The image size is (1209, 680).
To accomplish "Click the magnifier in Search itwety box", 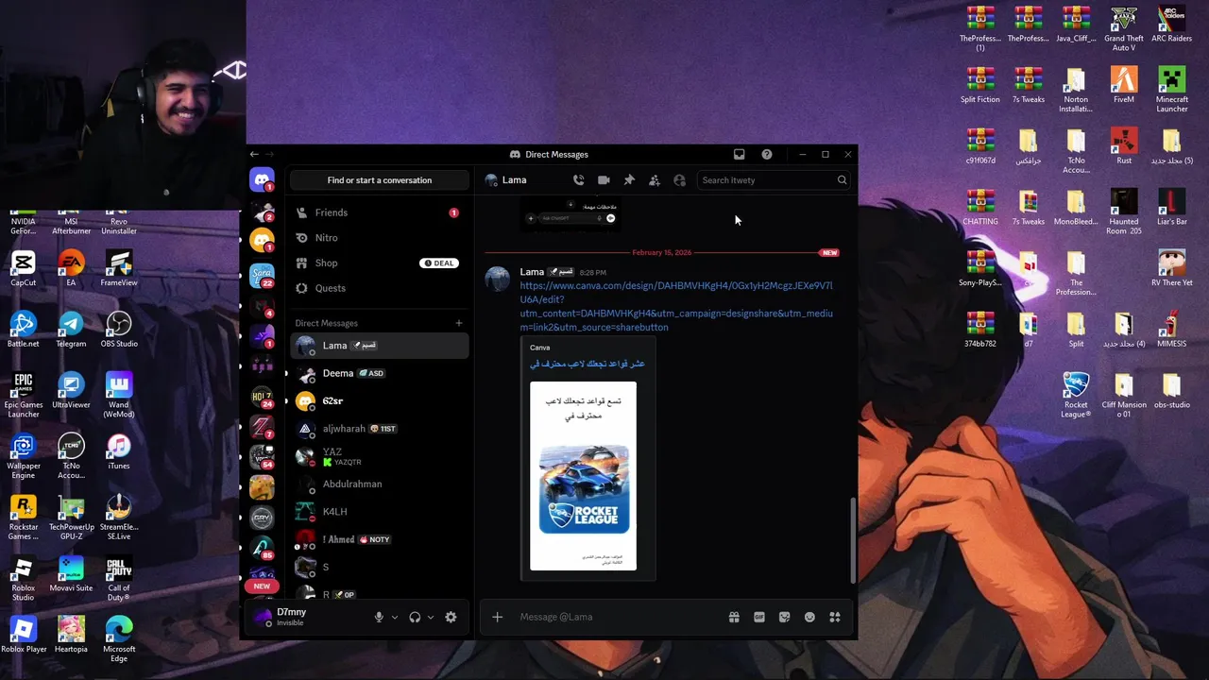I will tap(842, 180).
